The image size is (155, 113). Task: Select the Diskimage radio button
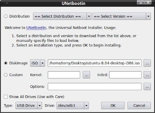click(6, 63)
